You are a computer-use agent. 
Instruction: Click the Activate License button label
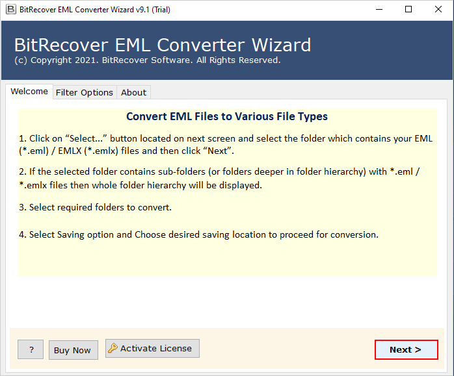(156, 348)
